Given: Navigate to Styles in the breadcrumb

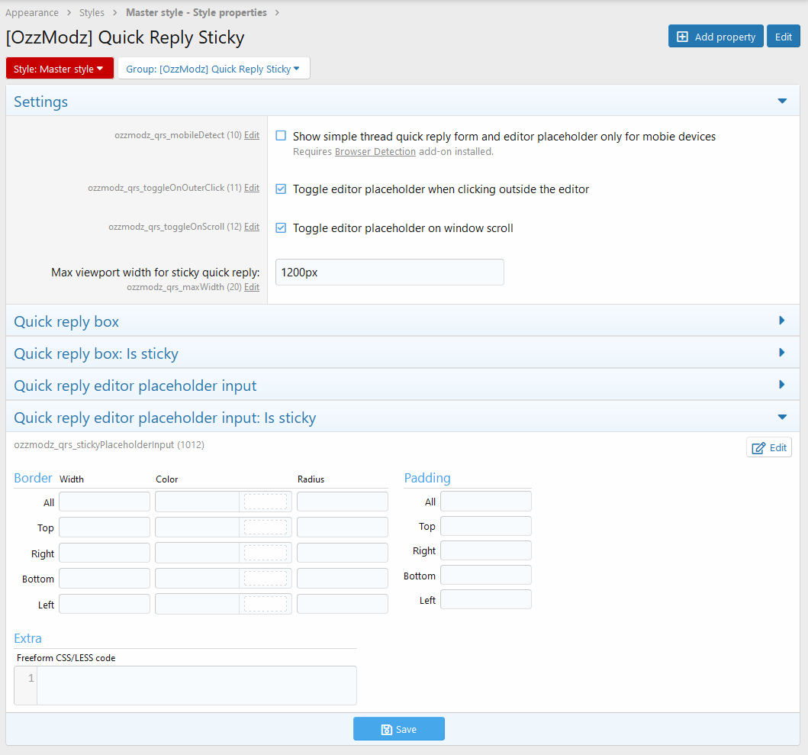Looking at the screenshot, I should click(x=92, y=13).
